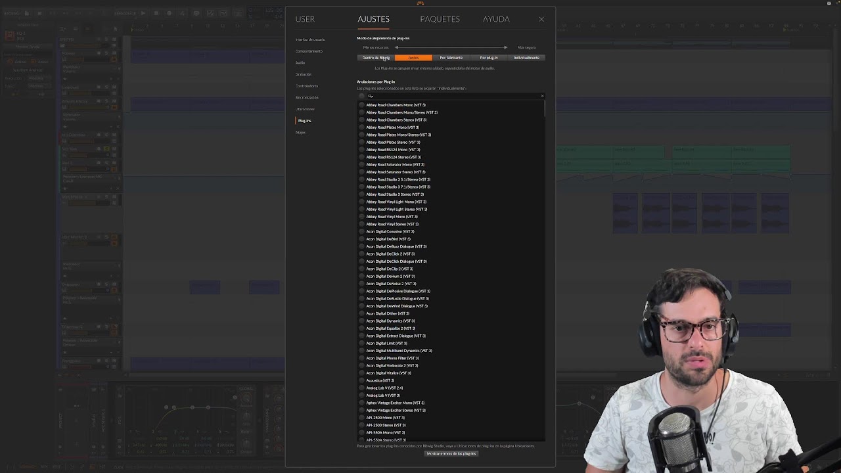Toggle Abbey Road Vinyl Mono override
This screenshot has height=473, width=841.
(x=361, y=217)
